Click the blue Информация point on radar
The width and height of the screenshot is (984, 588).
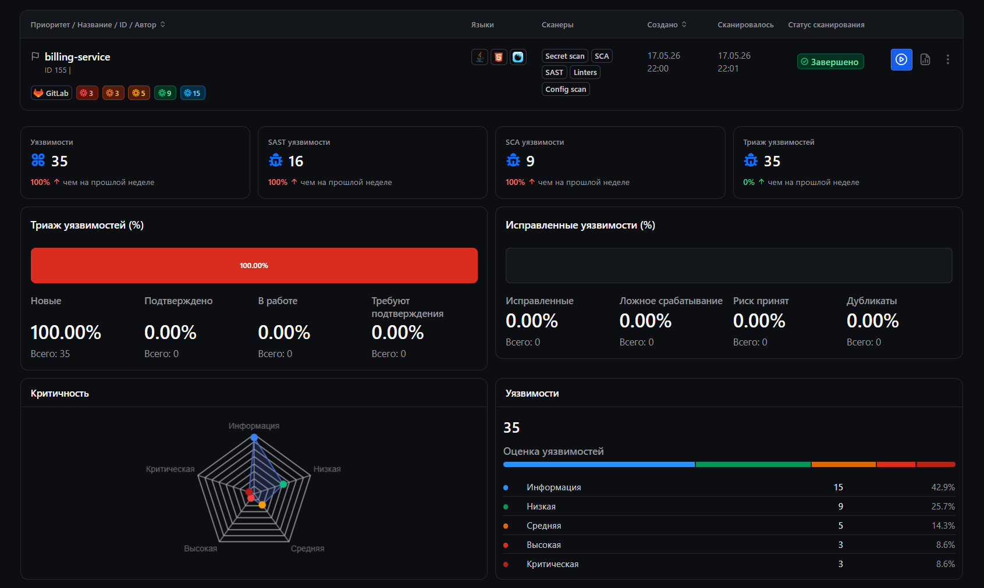pyautogui.click(x=254, y=437)
